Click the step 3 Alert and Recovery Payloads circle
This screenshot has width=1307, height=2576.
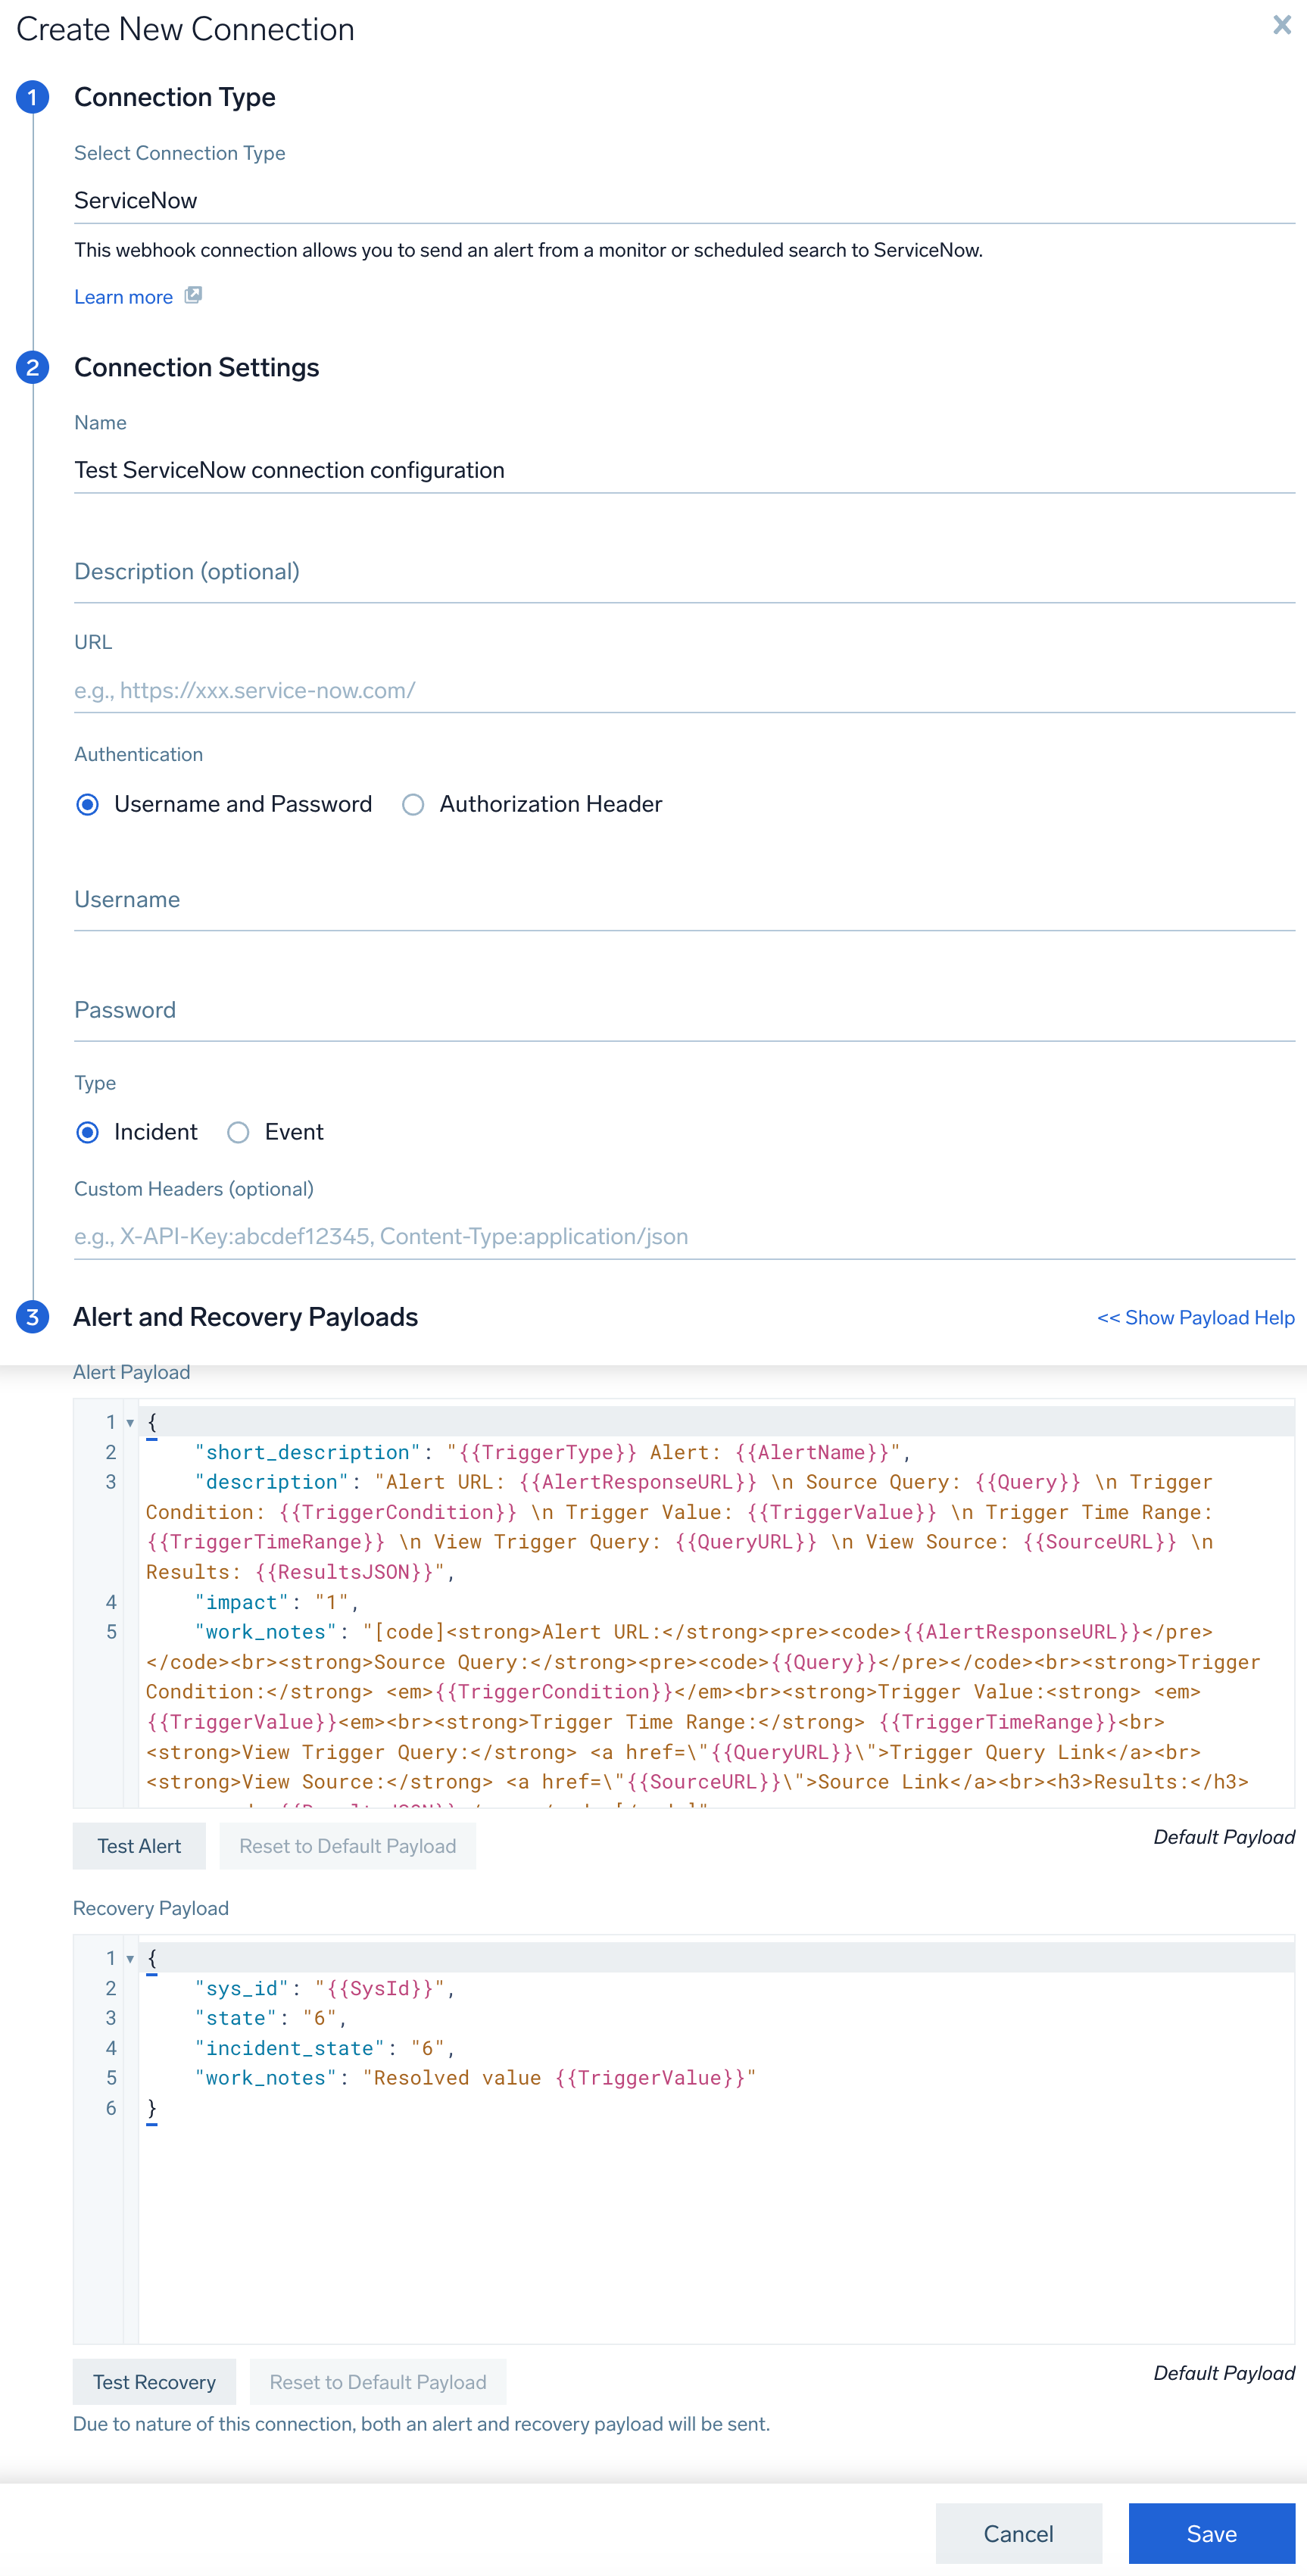point(32,1316)
